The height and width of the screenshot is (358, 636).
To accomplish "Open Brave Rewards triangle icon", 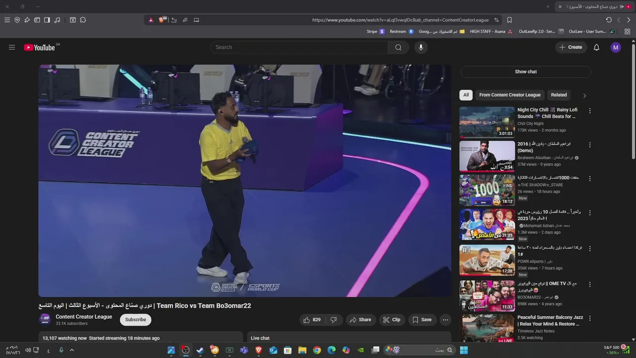I will click(151, 20).
